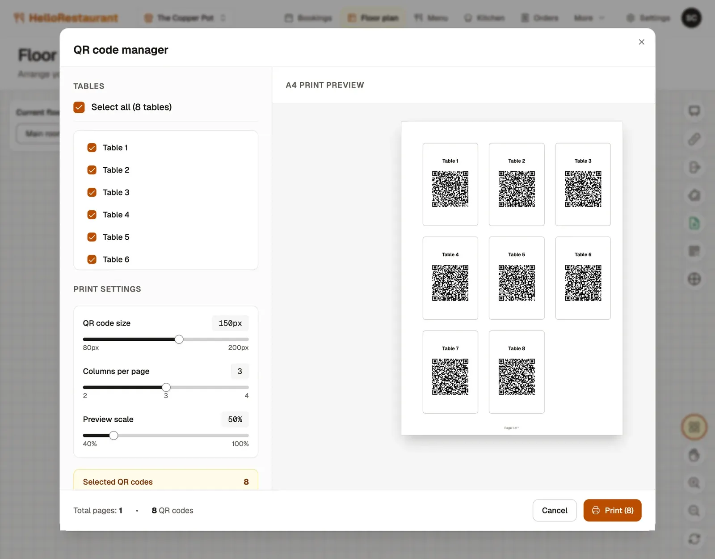Viewport: 715px width, 559px height.
Task: Click the Preview scale slider handle
Action: click(114, 436)
